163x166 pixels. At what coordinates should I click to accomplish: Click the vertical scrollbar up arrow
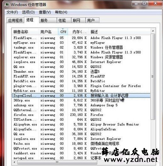coord(153,31)
